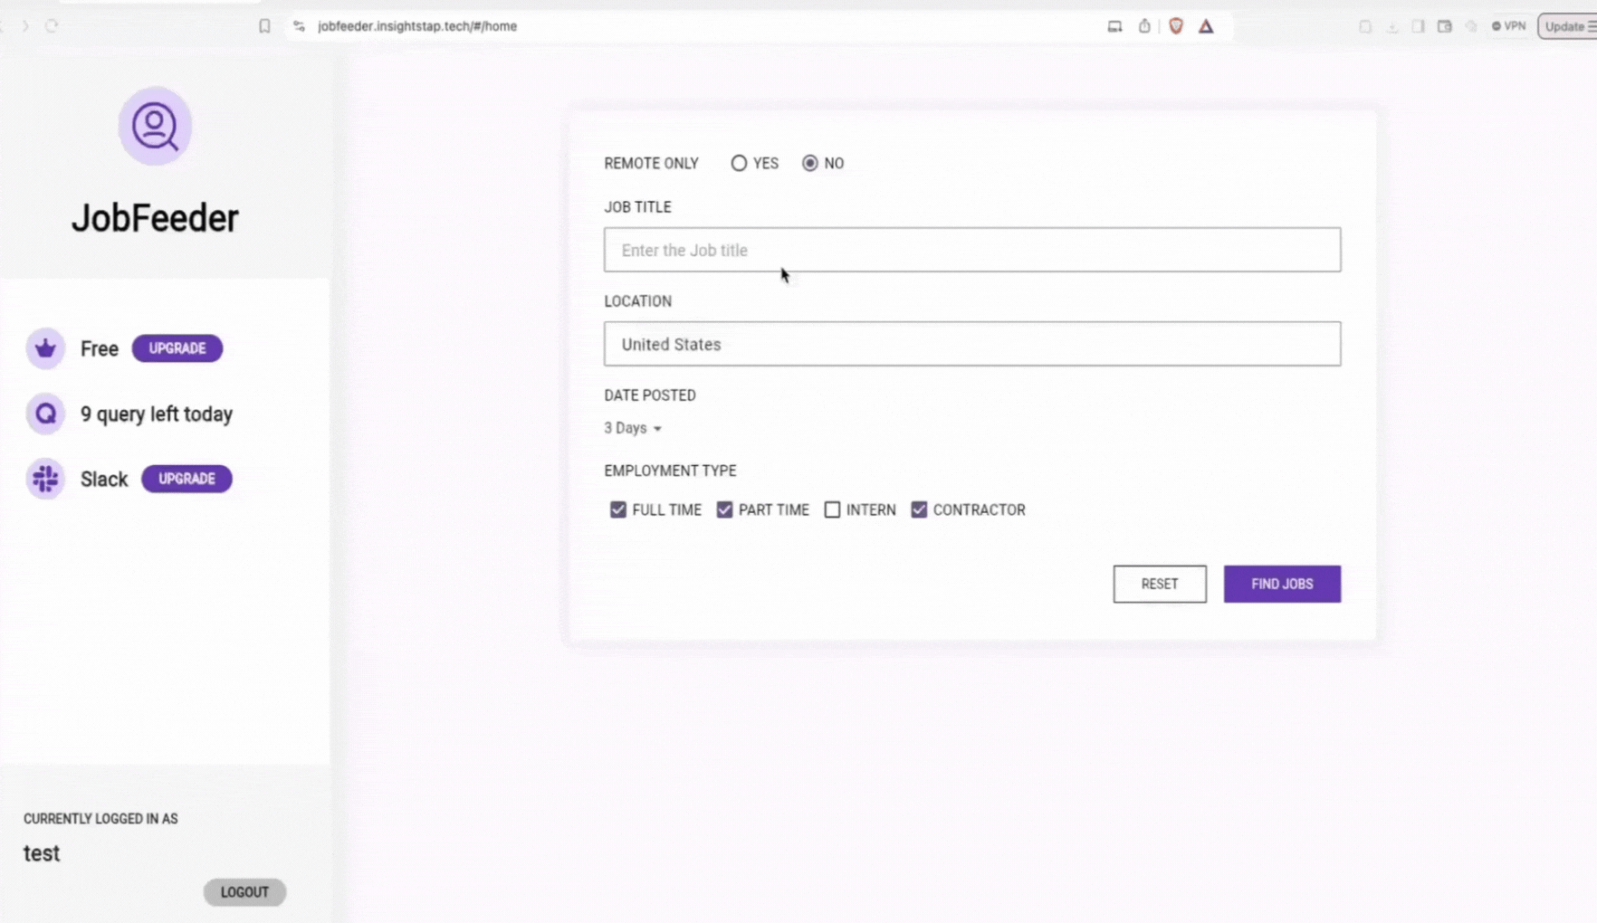Screen dimensions: 1597x923
Task: Click the FIND JOBS button
Action: (1281, 584)
